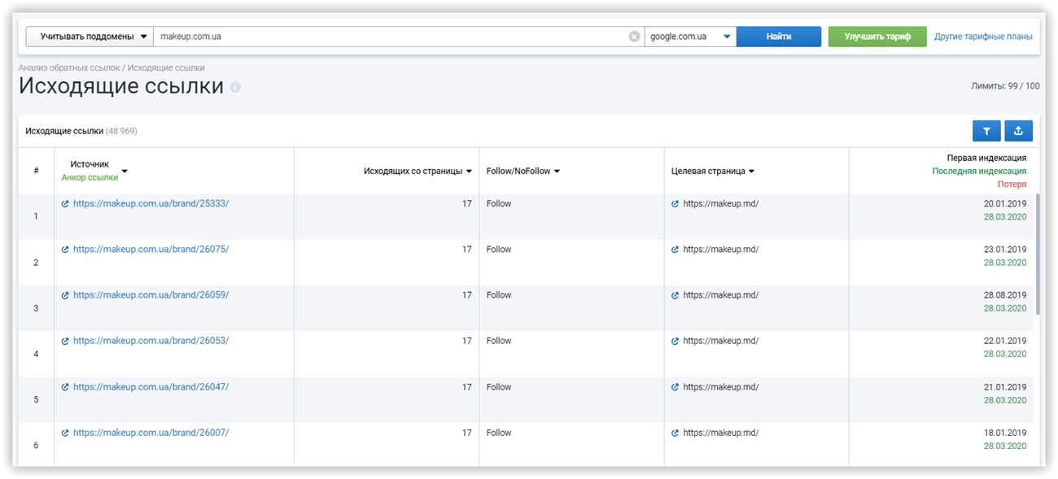
Task: Open the google.com.ua search engine dropdown
Action: (690, 36)
